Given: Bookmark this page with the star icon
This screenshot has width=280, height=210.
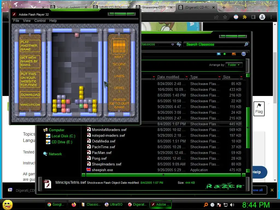Looking at the screenshot, I should [x=225, y=17].
